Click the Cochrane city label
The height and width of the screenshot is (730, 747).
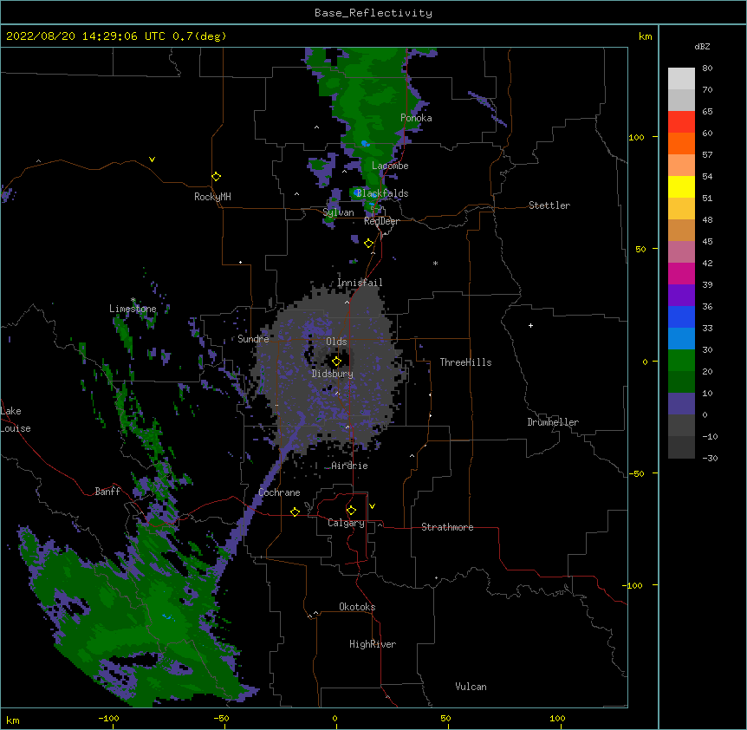(x=279, y=492)
